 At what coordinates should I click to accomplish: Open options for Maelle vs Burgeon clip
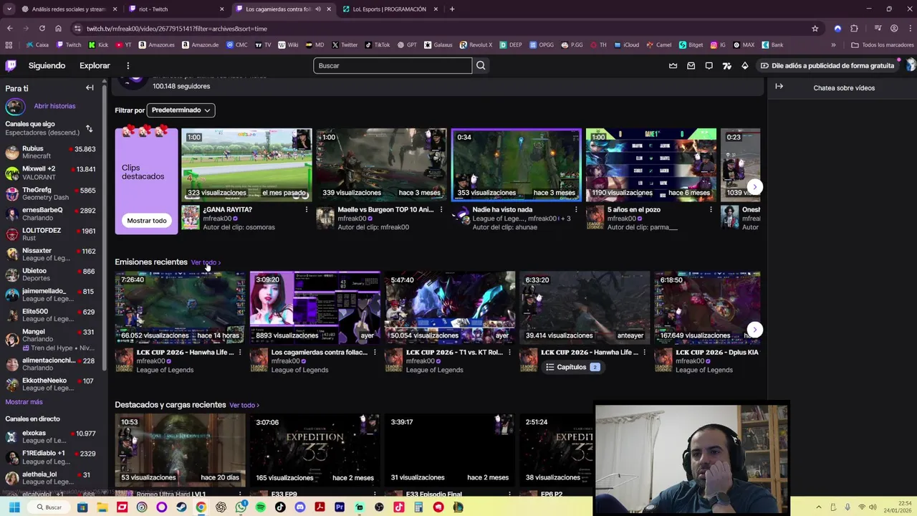pos(441,209)
